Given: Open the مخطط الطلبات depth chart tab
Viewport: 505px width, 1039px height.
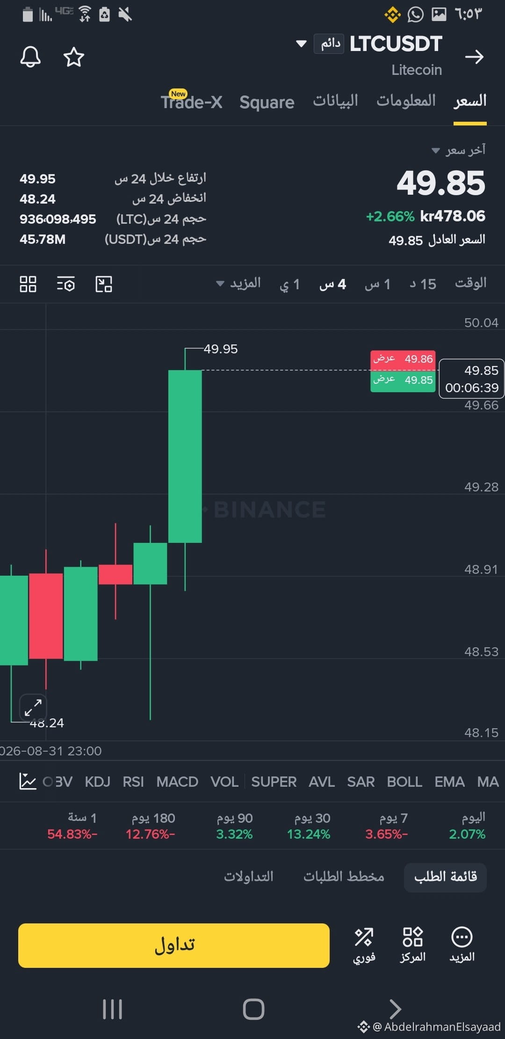Looking at the screenshot, I should click(344, 876).
